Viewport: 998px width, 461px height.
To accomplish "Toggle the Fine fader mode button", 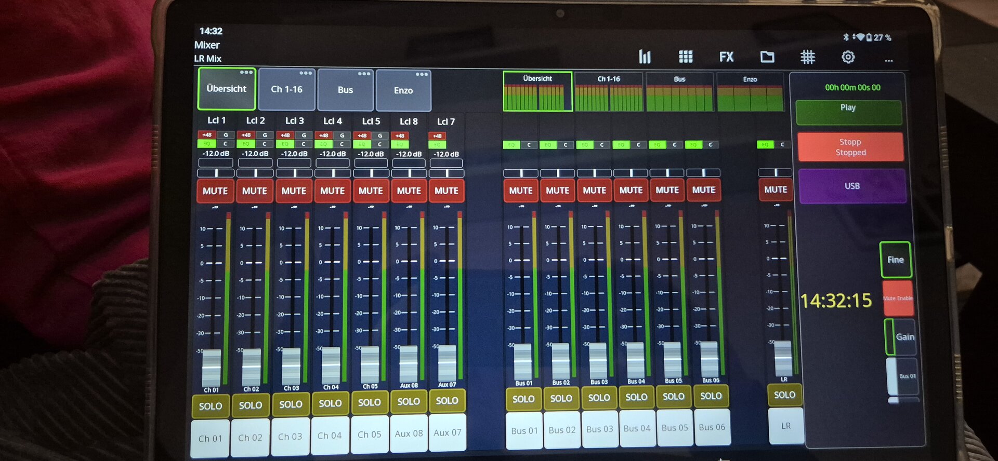I will tap(895, 260).
